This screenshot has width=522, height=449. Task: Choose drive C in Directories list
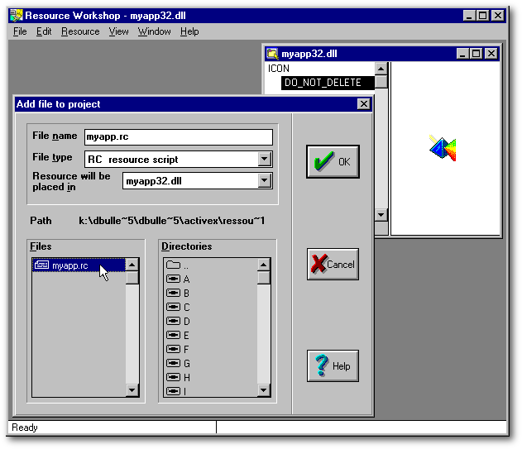coord(186,308)
